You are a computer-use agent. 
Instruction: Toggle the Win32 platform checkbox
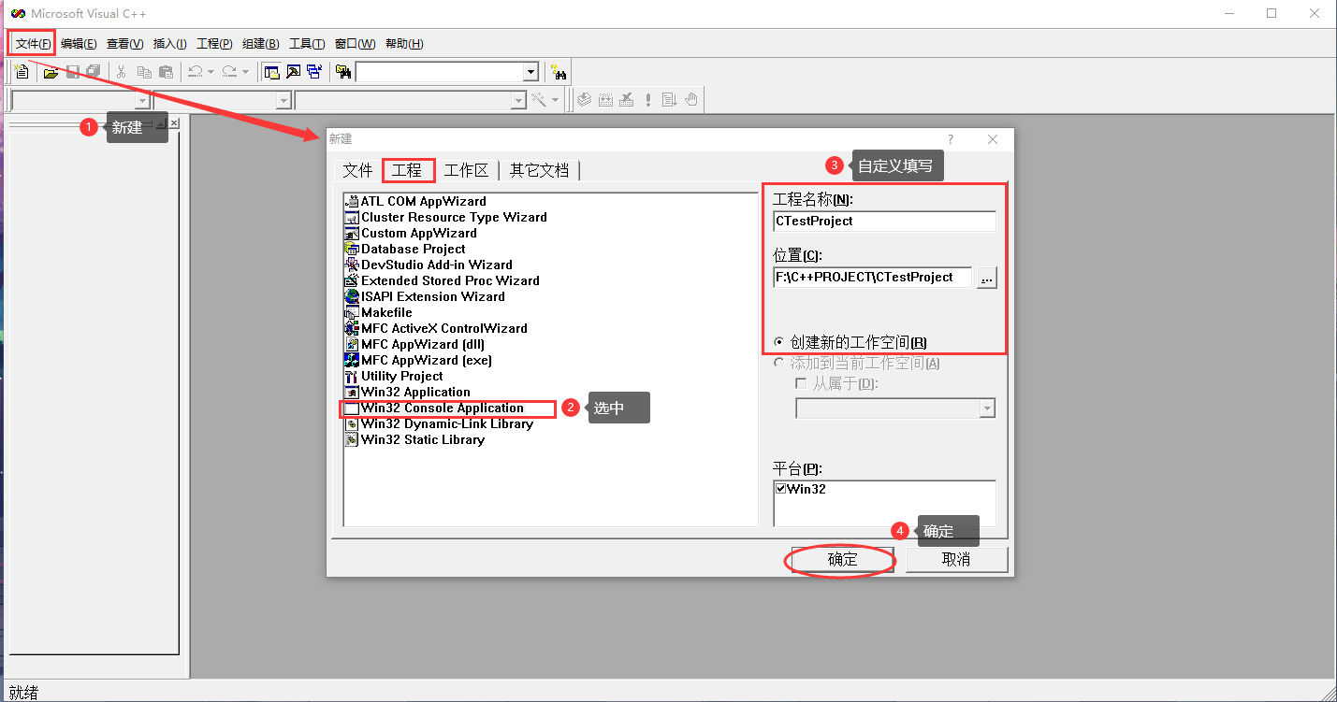click(x=781, y=488)
